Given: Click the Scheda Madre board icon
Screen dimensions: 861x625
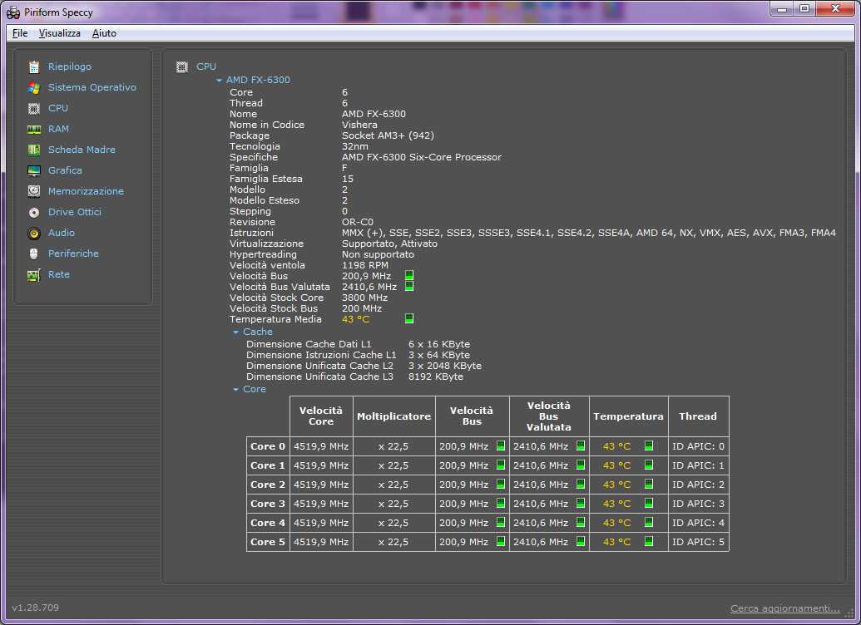Looking at the screenshot, I should (34, 150).
